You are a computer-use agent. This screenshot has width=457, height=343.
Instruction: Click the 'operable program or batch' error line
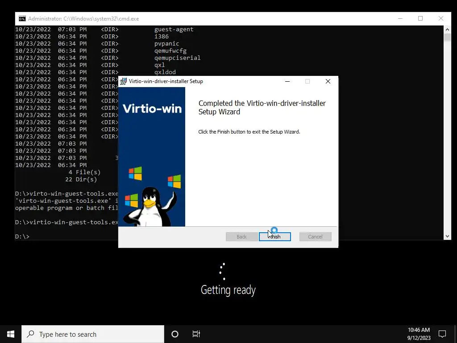click(67, 208)
